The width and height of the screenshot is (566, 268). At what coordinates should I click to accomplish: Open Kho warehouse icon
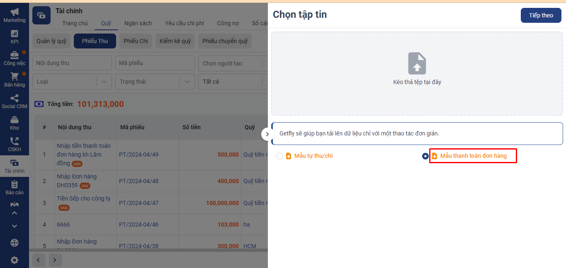(x=15, y=120)
